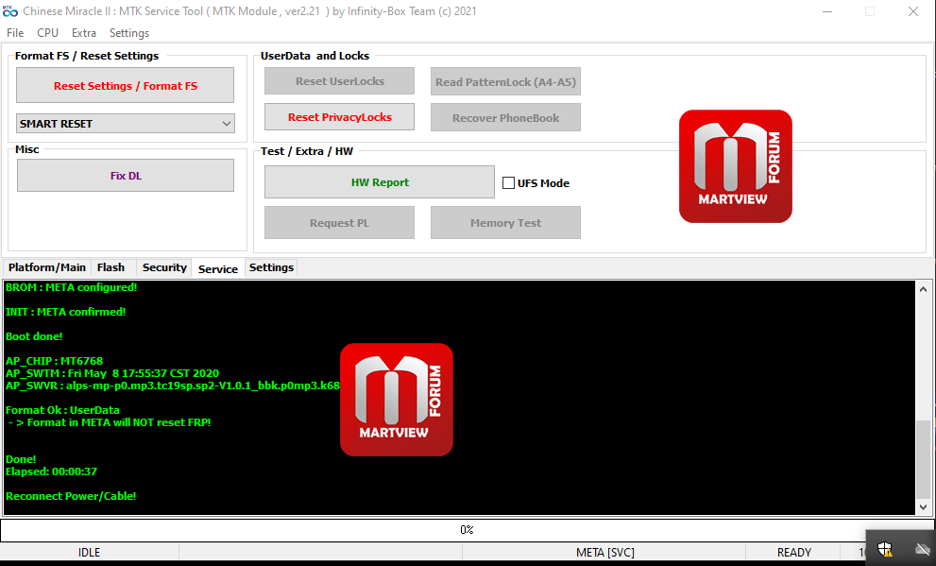Click the Memory Test button
Screen dimensions: 936x566
pyautogui.click(x=505, y=223)
